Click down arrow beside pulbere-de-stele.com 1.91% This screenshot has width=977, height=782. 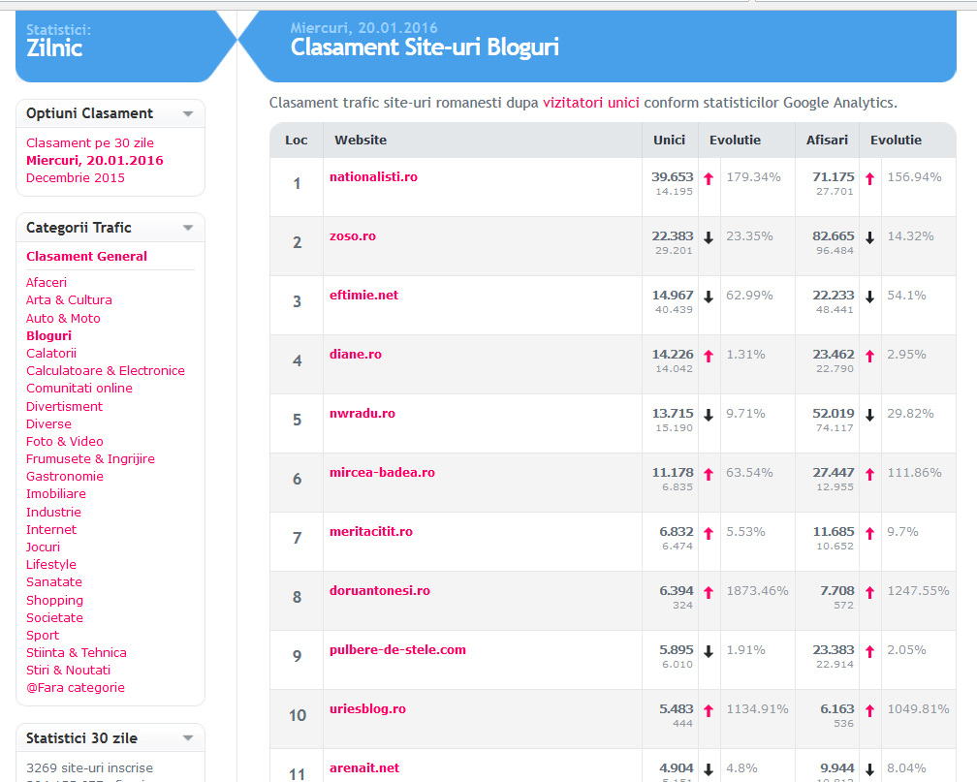tap(709, 652)
